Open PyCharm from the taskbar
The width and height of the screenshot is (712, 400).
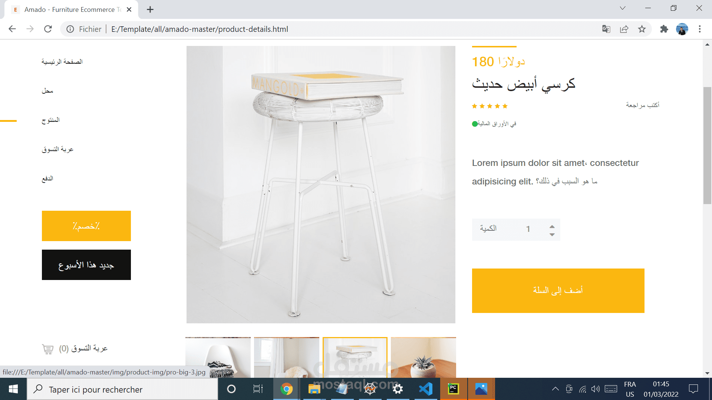[453, 389]
